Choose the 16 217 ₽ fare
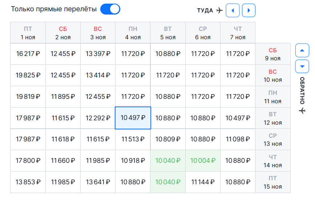 pos(28,54)
